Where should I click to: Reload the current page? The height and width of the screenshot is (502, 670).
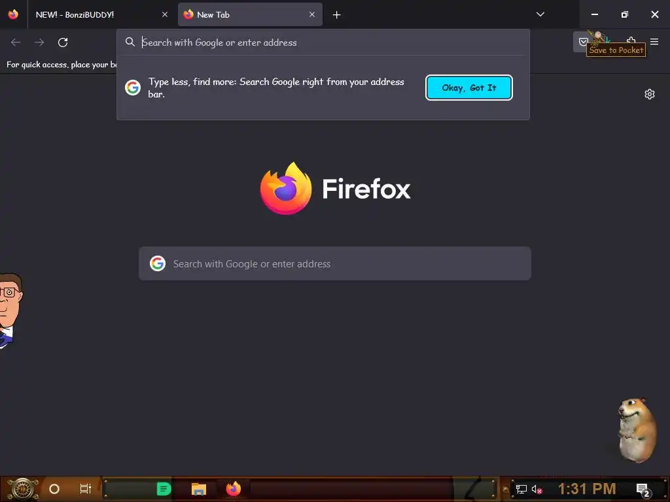click(x=63, y=42)
